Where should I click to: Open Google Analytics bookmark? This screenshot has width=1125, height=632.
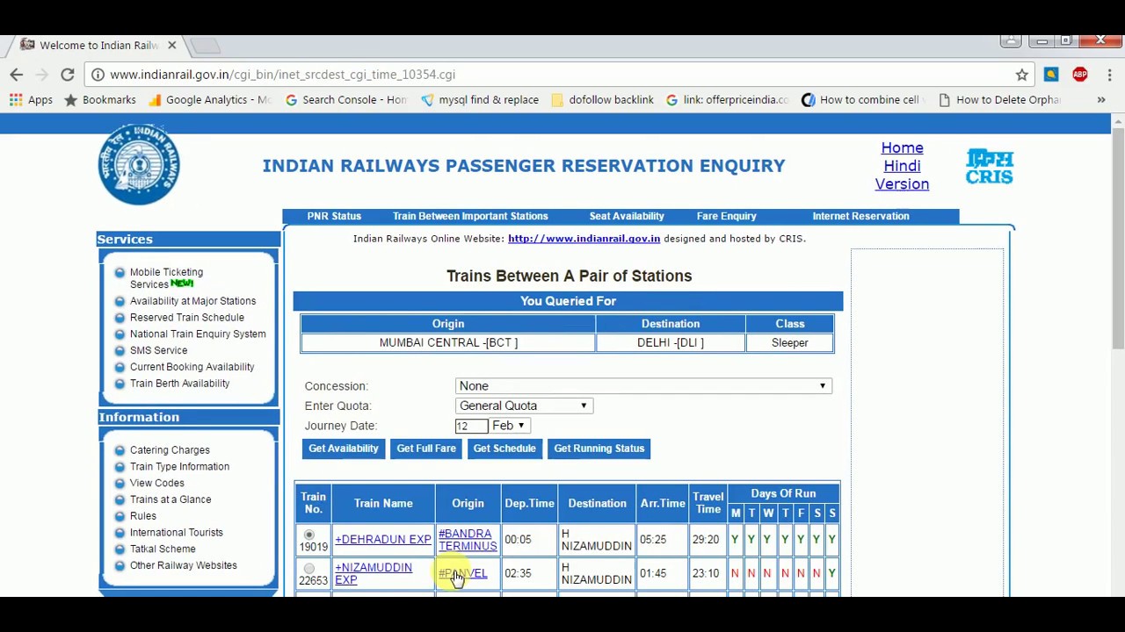[210, 100]
